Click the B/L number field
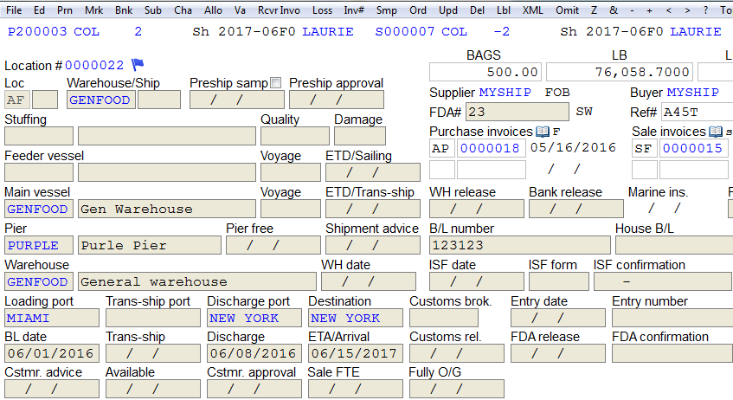This screenshot has height=400, width=733. click(x=520, y=245)
